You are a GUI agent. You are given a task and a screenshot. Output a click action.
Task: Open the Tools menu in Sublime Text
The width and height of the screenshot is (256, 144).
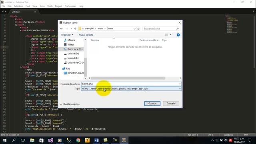[x=50, y=6]
